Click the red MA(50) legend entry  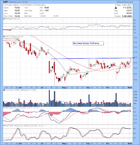coord(9,40)
